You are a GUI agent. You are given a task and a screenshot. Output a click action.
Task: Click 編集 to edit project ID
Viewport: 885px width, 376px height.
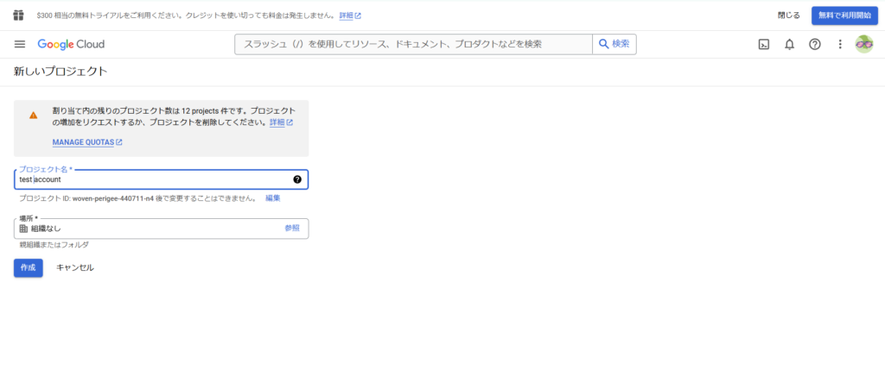pyautogui.click(x=272, y=198)
